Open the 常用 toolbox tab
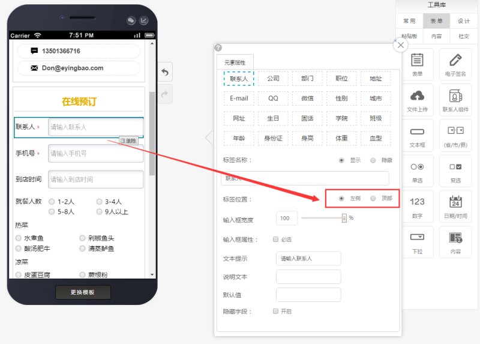 (x=409, y=21)
